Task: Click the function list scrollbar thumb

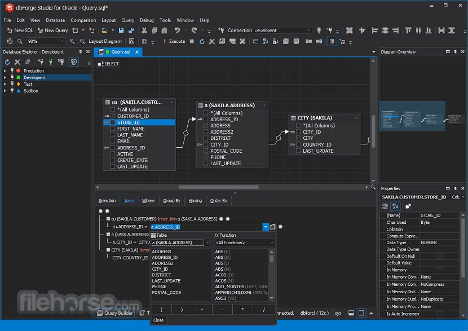Action: (x=272, y=258)
